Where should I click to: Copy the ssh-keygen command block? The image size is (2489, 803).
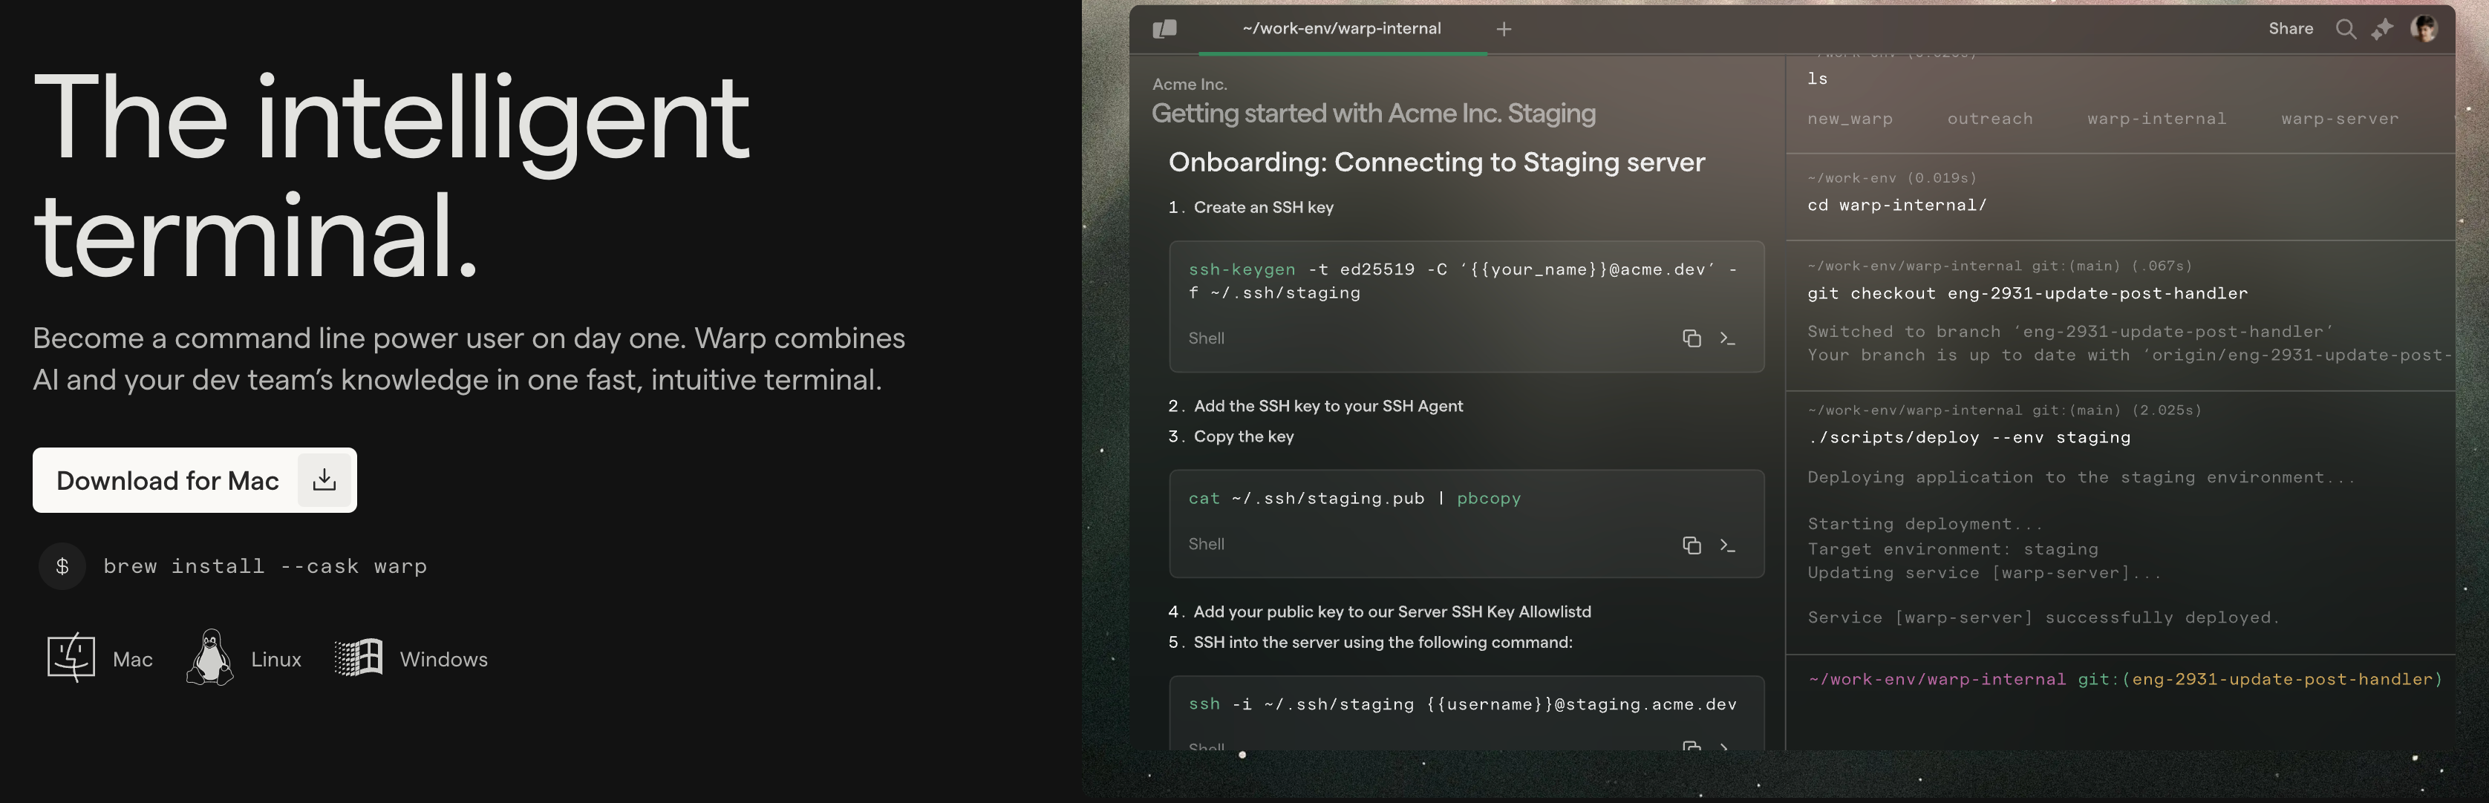point(1692,338)
